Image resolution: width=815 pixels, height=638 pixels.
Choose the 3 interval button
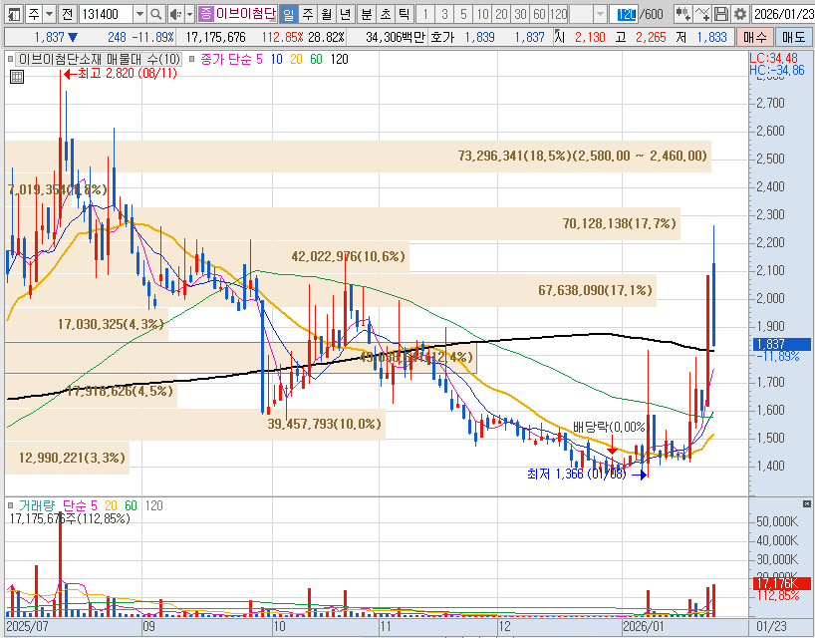coord(444,14)
